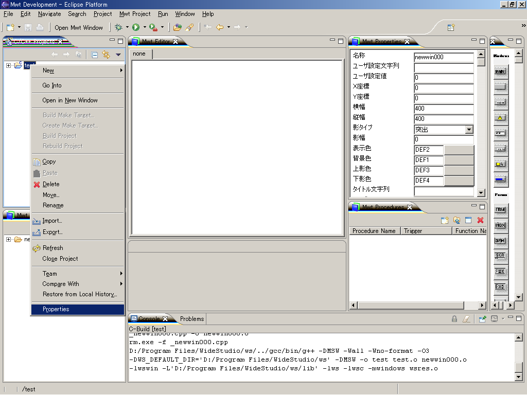Click the Function Name column header

[469, 231]
